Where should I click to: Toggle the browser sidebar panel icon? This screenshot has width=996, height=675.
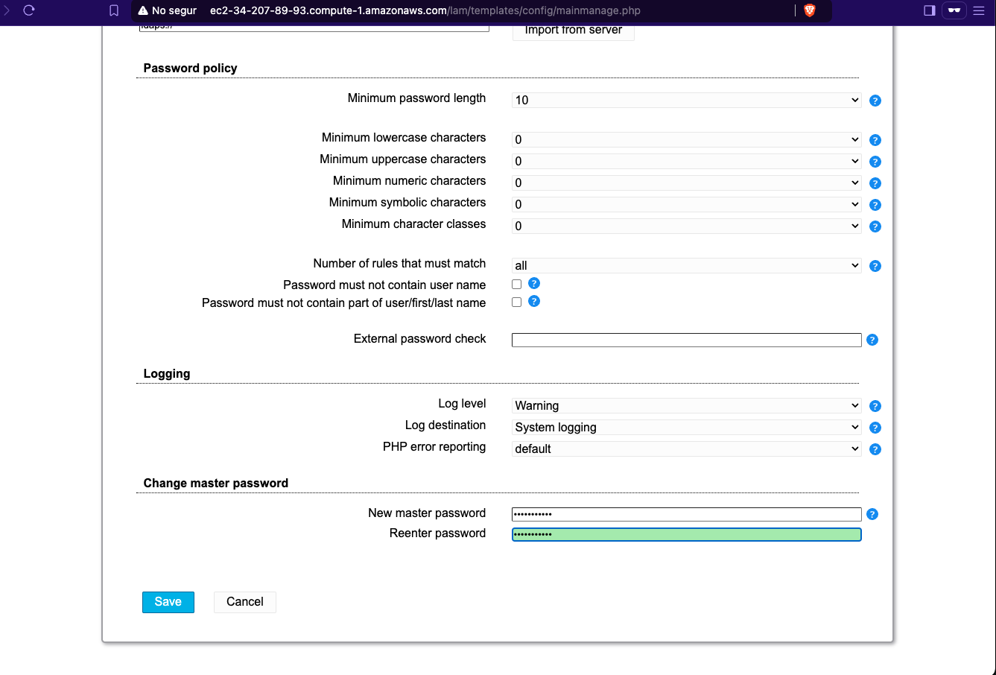930,10
